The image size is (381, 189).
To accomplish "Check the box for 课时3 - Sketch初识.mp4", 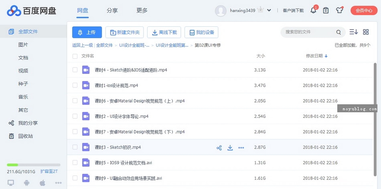I will pos(75,147).
